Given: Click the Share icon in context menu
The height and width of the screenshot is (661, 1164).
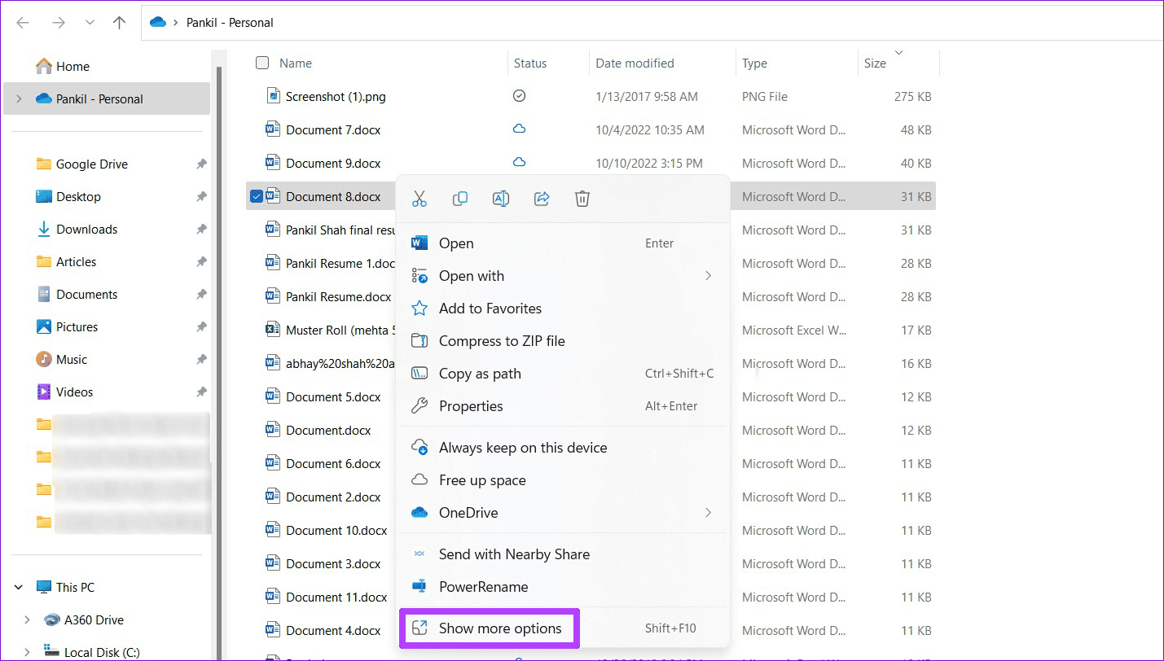Looking at the screenshot, I should pos(542,199).
